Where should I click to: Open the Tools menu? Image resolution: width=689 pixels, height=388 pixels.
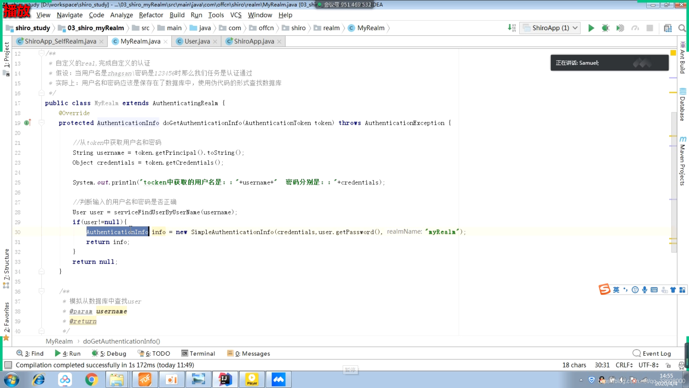tap(216, 15)
